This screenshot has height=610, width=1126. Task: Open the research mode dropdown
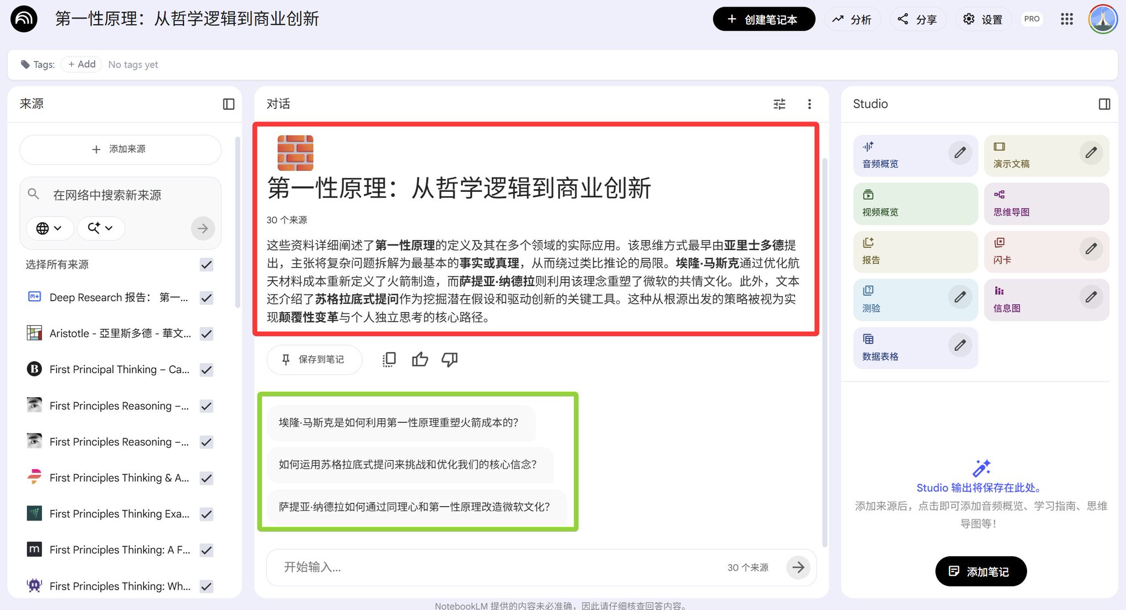tap(101, 228)
